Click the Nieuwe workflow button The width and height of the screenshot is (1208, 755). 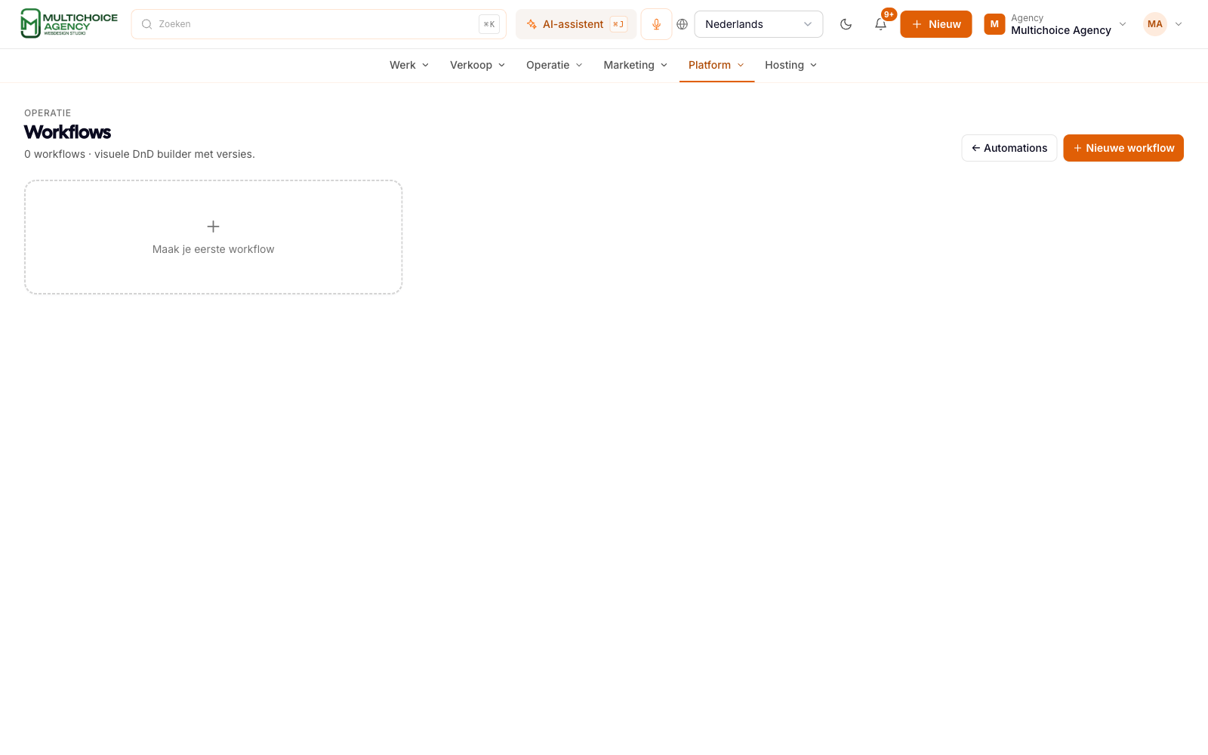click(x=1123, y=148)
